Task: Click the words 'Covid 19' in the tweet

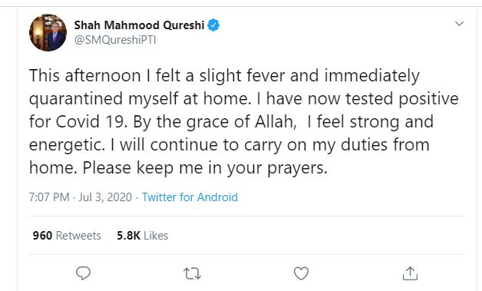Action: 90,122
